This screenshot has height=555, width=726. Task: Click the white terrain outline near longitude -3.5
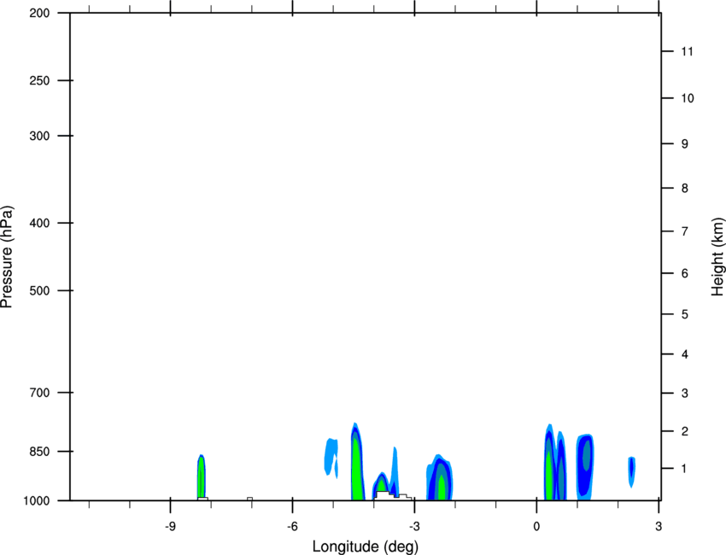393,495
